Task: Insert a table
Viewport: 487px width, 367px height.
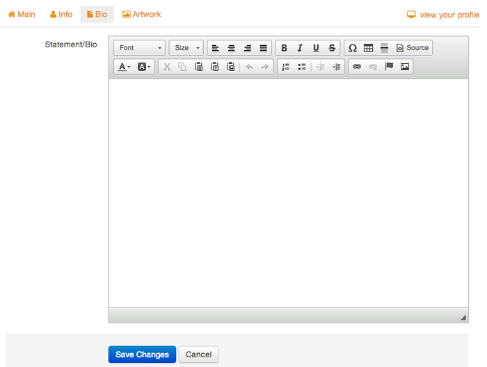Action: [x=368, y=48]
